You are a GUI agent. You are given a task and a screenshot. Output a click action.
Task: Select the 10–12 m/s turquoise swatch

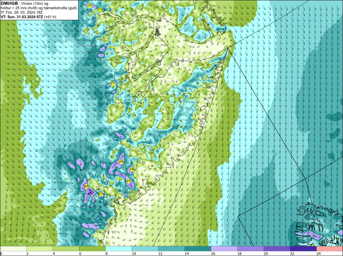[145, 248]
